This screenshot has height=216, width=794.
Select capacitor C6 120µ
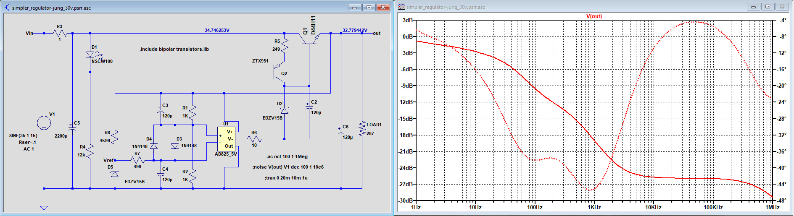tap(341, 131)
